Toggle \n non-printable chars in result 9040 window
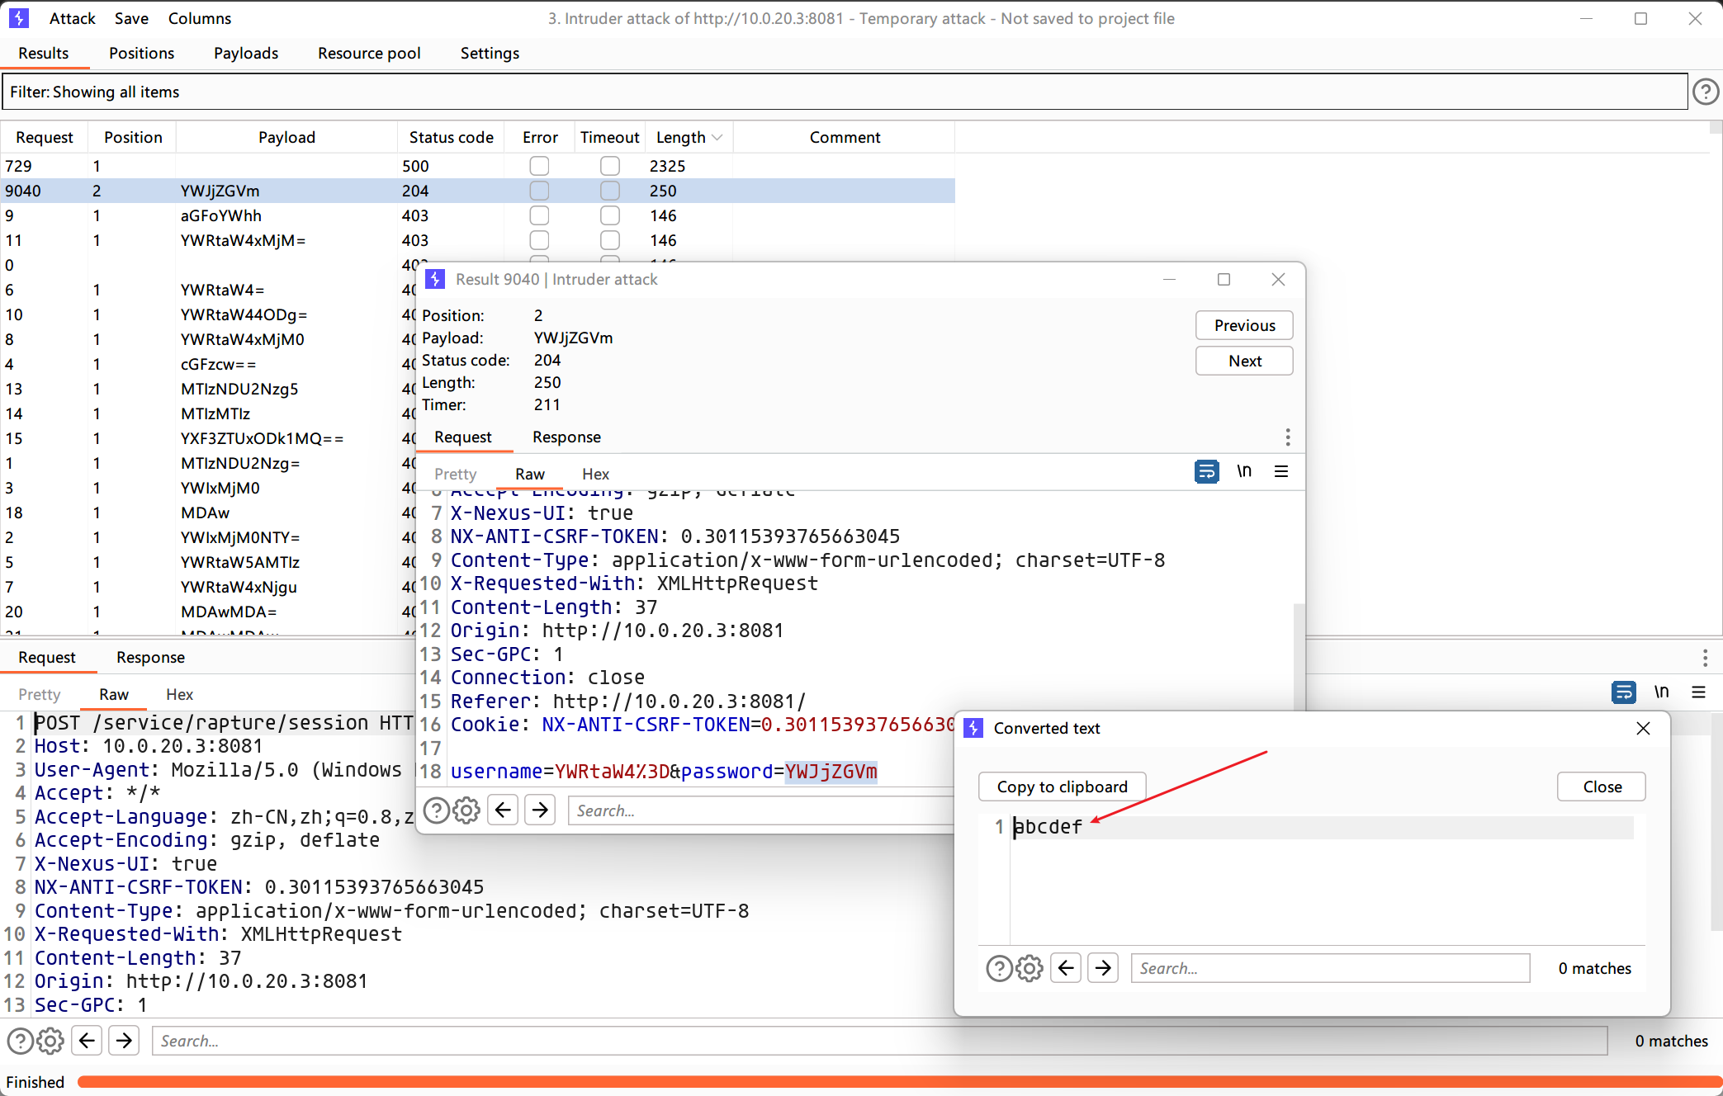 tap(1244, 471)
